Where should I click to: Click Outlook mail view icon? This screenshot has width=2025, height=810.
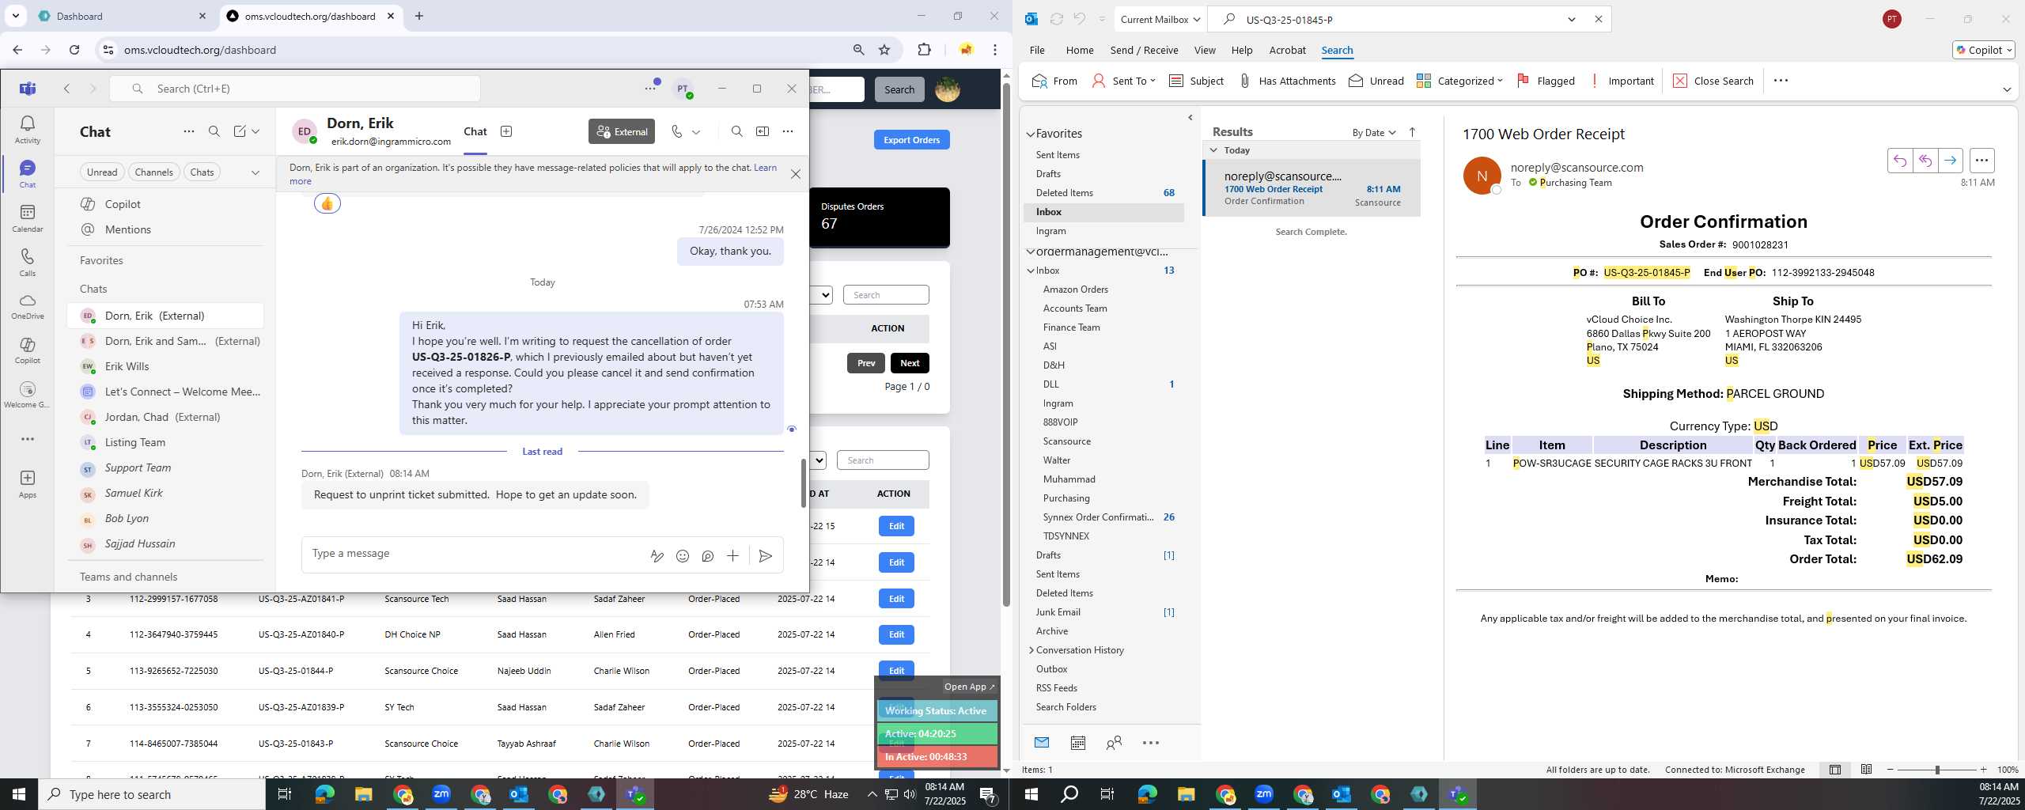[1042, 743]
